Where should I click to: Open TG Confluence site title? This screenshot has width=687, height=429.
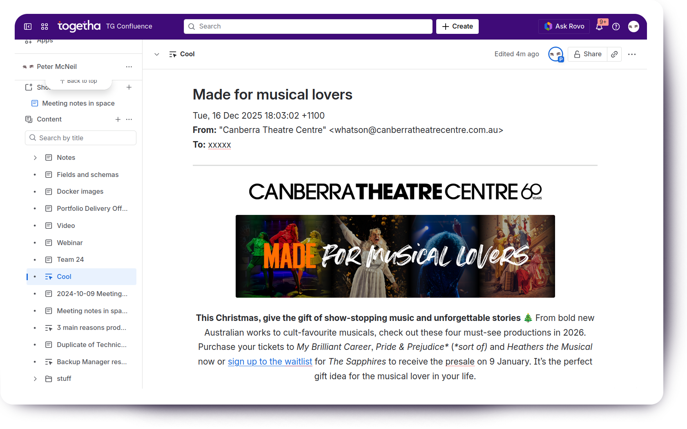point(129,26)
